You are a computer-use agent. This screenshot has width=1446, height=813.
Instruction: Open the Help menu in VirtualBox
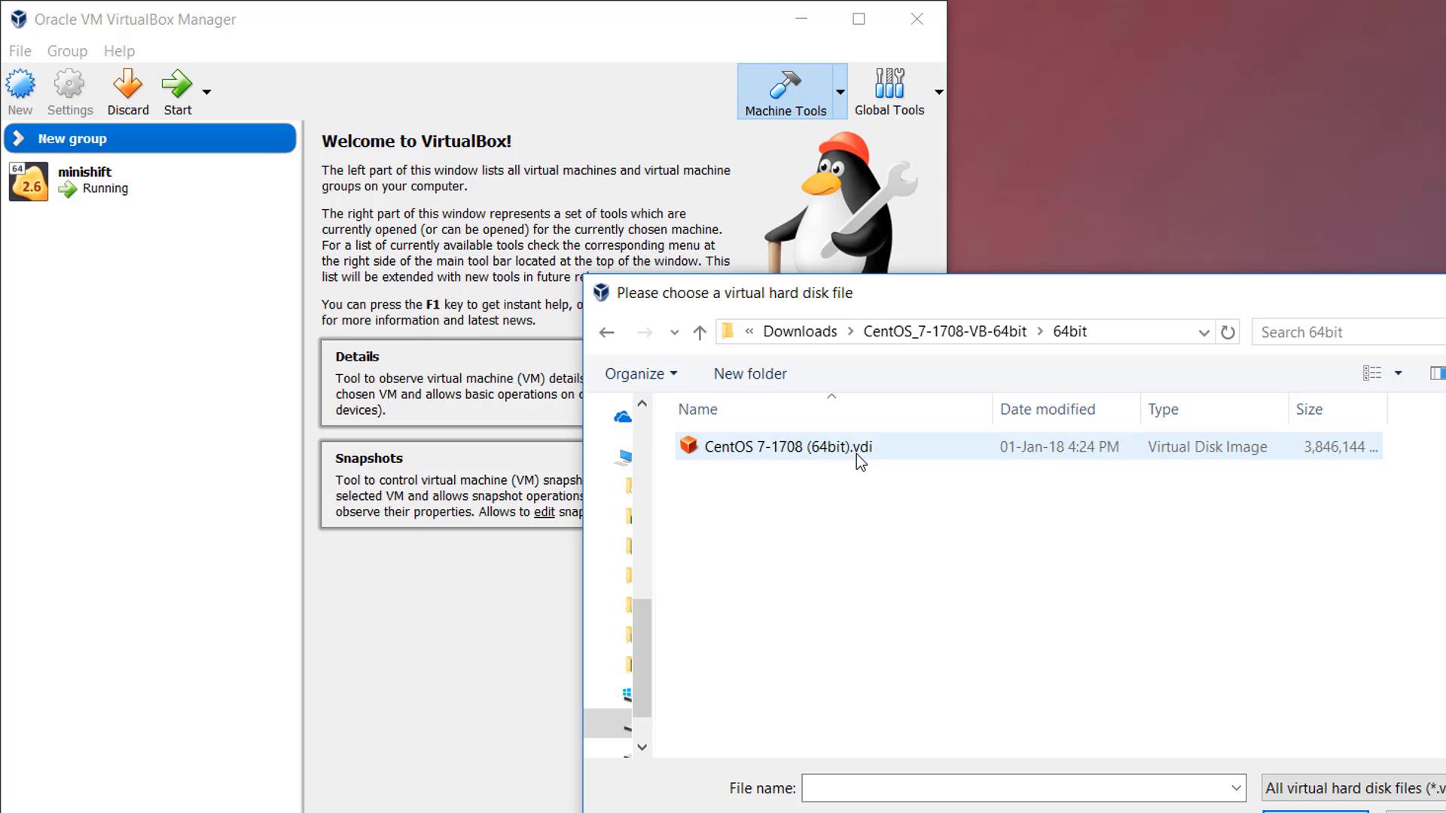click(x=119, y=51)
